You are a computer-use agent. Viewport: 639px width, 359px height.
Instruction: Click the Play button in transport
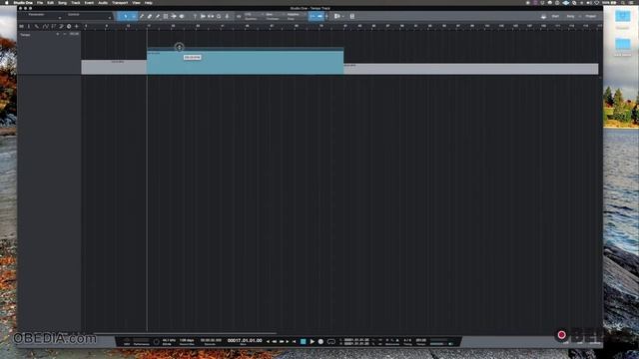pos(312,341)
